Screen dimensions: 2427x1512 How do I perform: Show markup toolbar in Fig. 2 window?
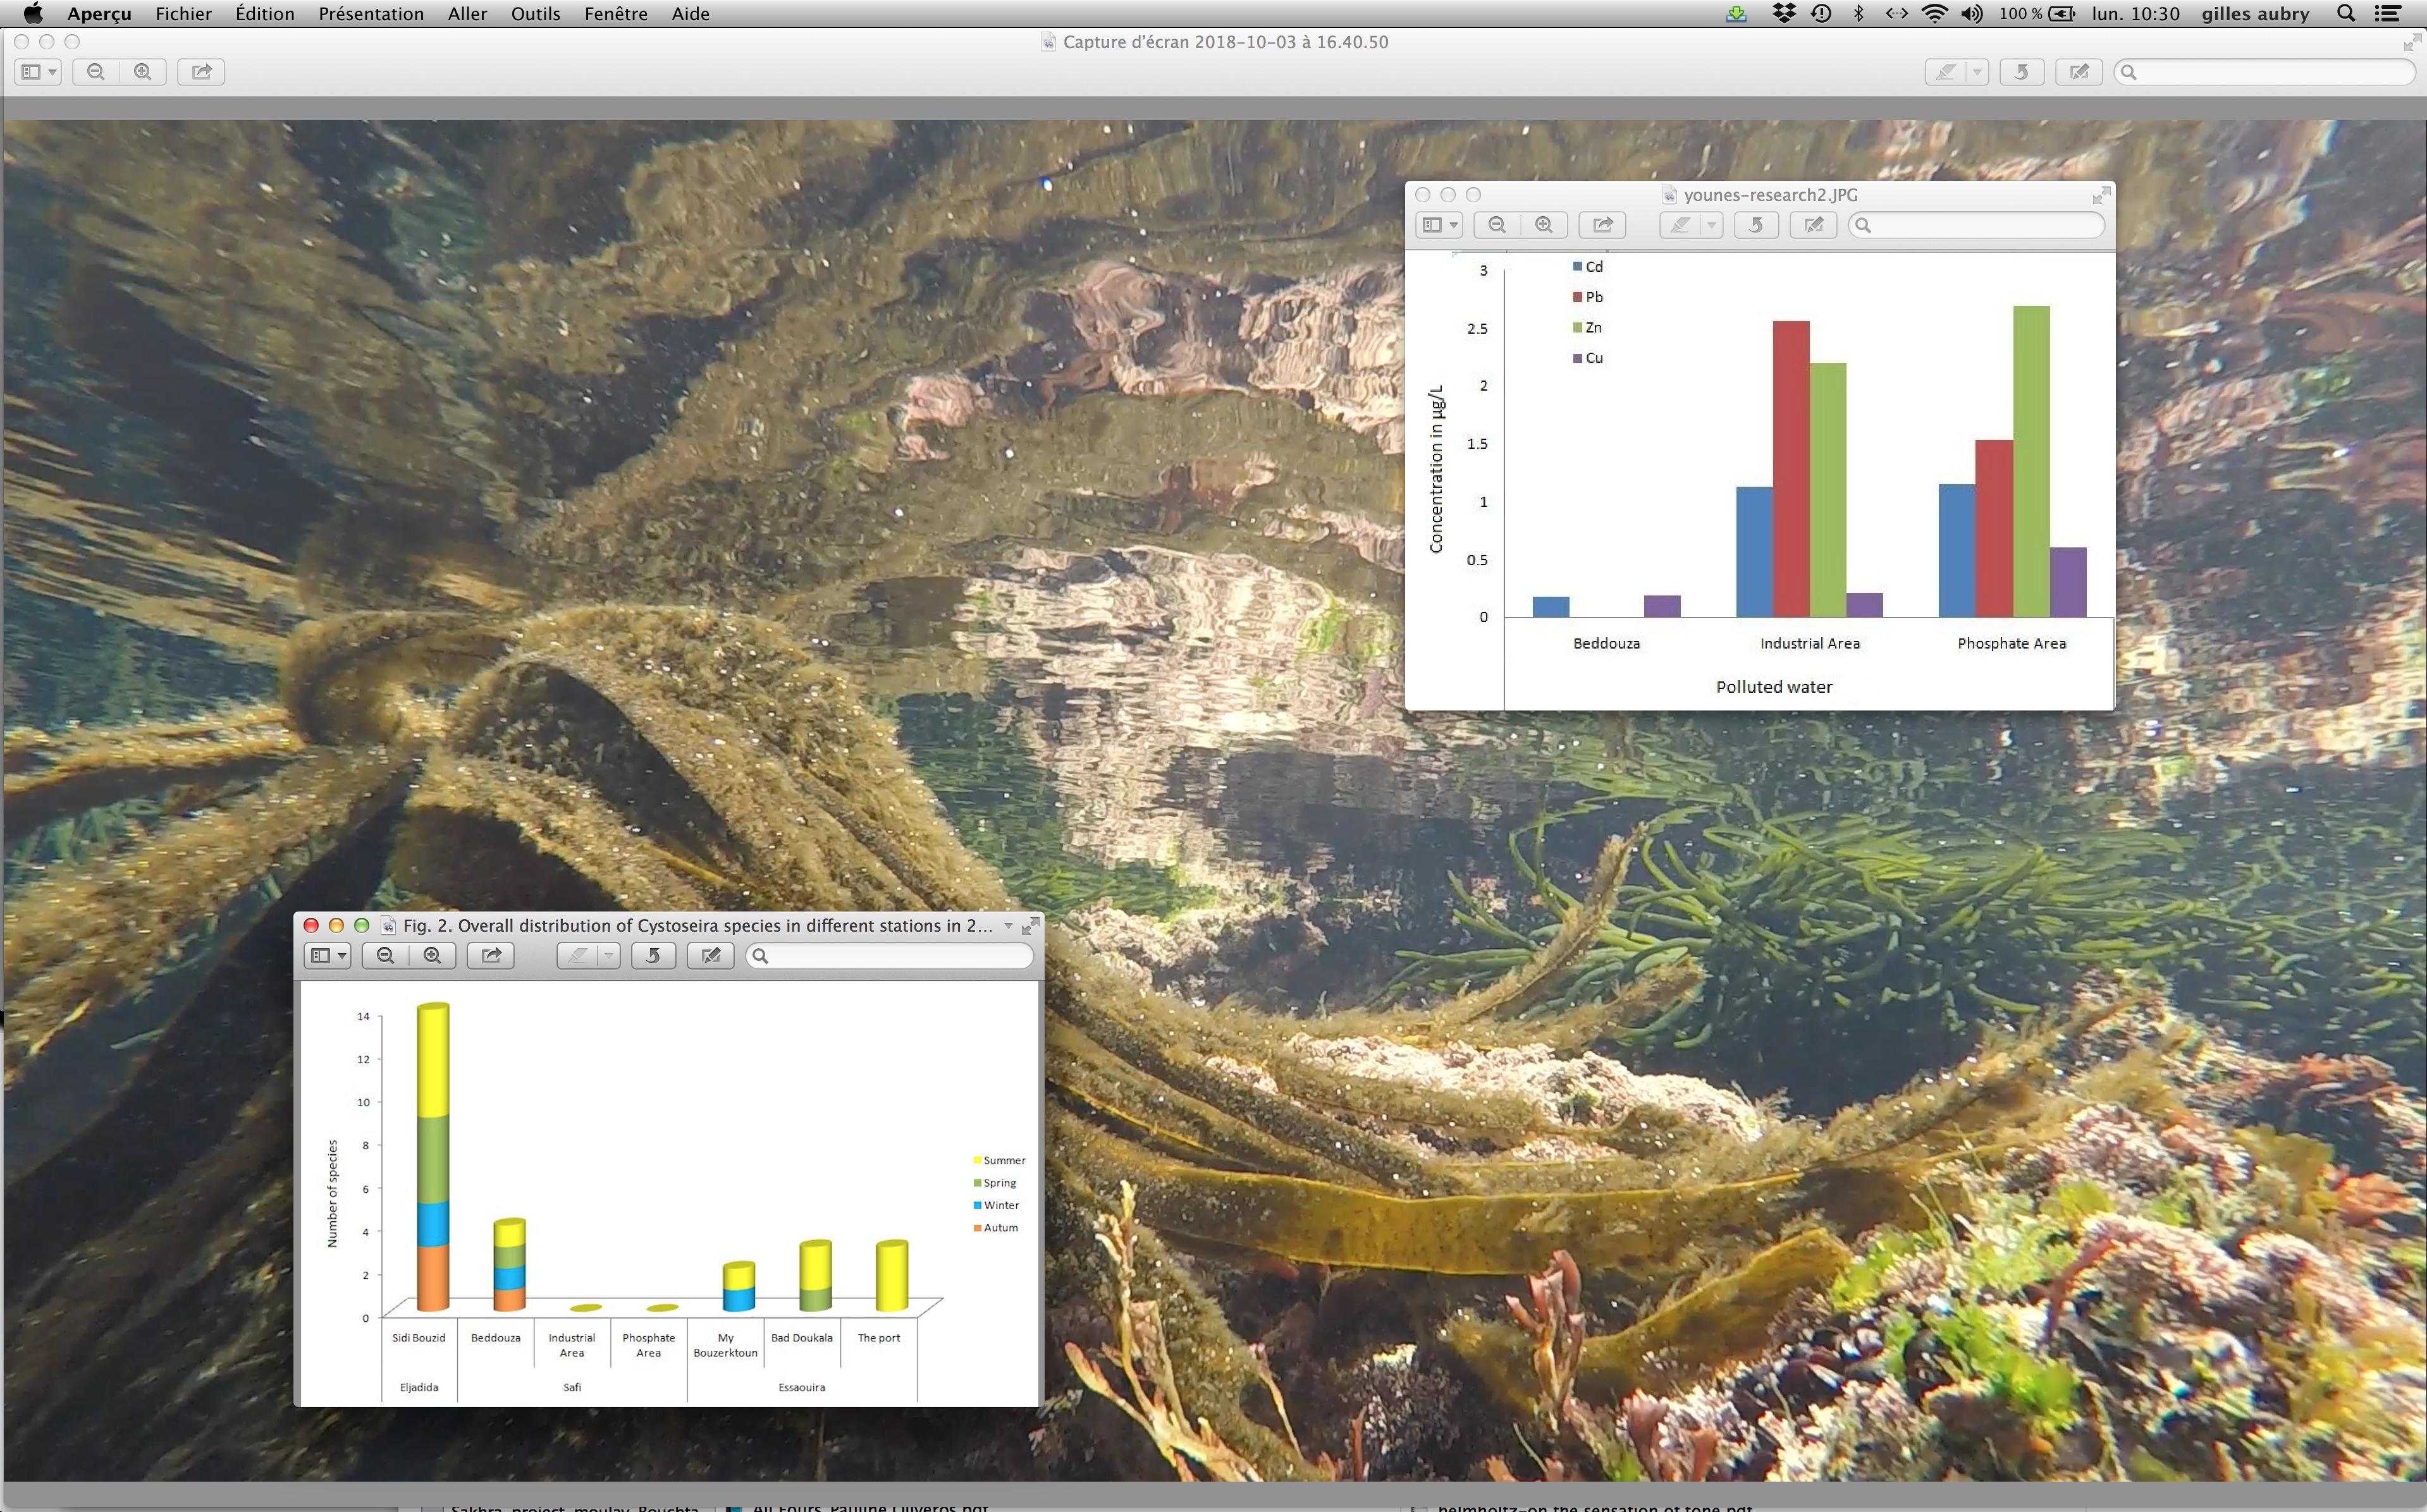pyautogui.click(x=710, y=956)
